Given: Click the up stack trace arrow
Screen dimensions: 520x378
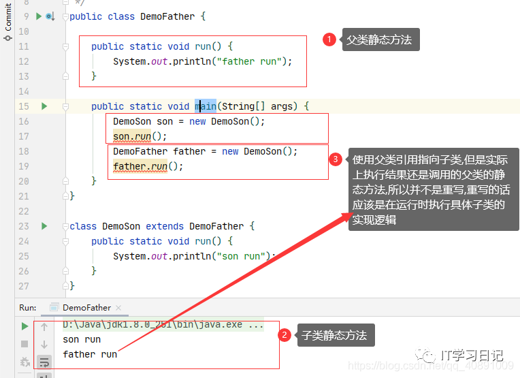Looking at the screenshot, I should click(x=44, y=327).
